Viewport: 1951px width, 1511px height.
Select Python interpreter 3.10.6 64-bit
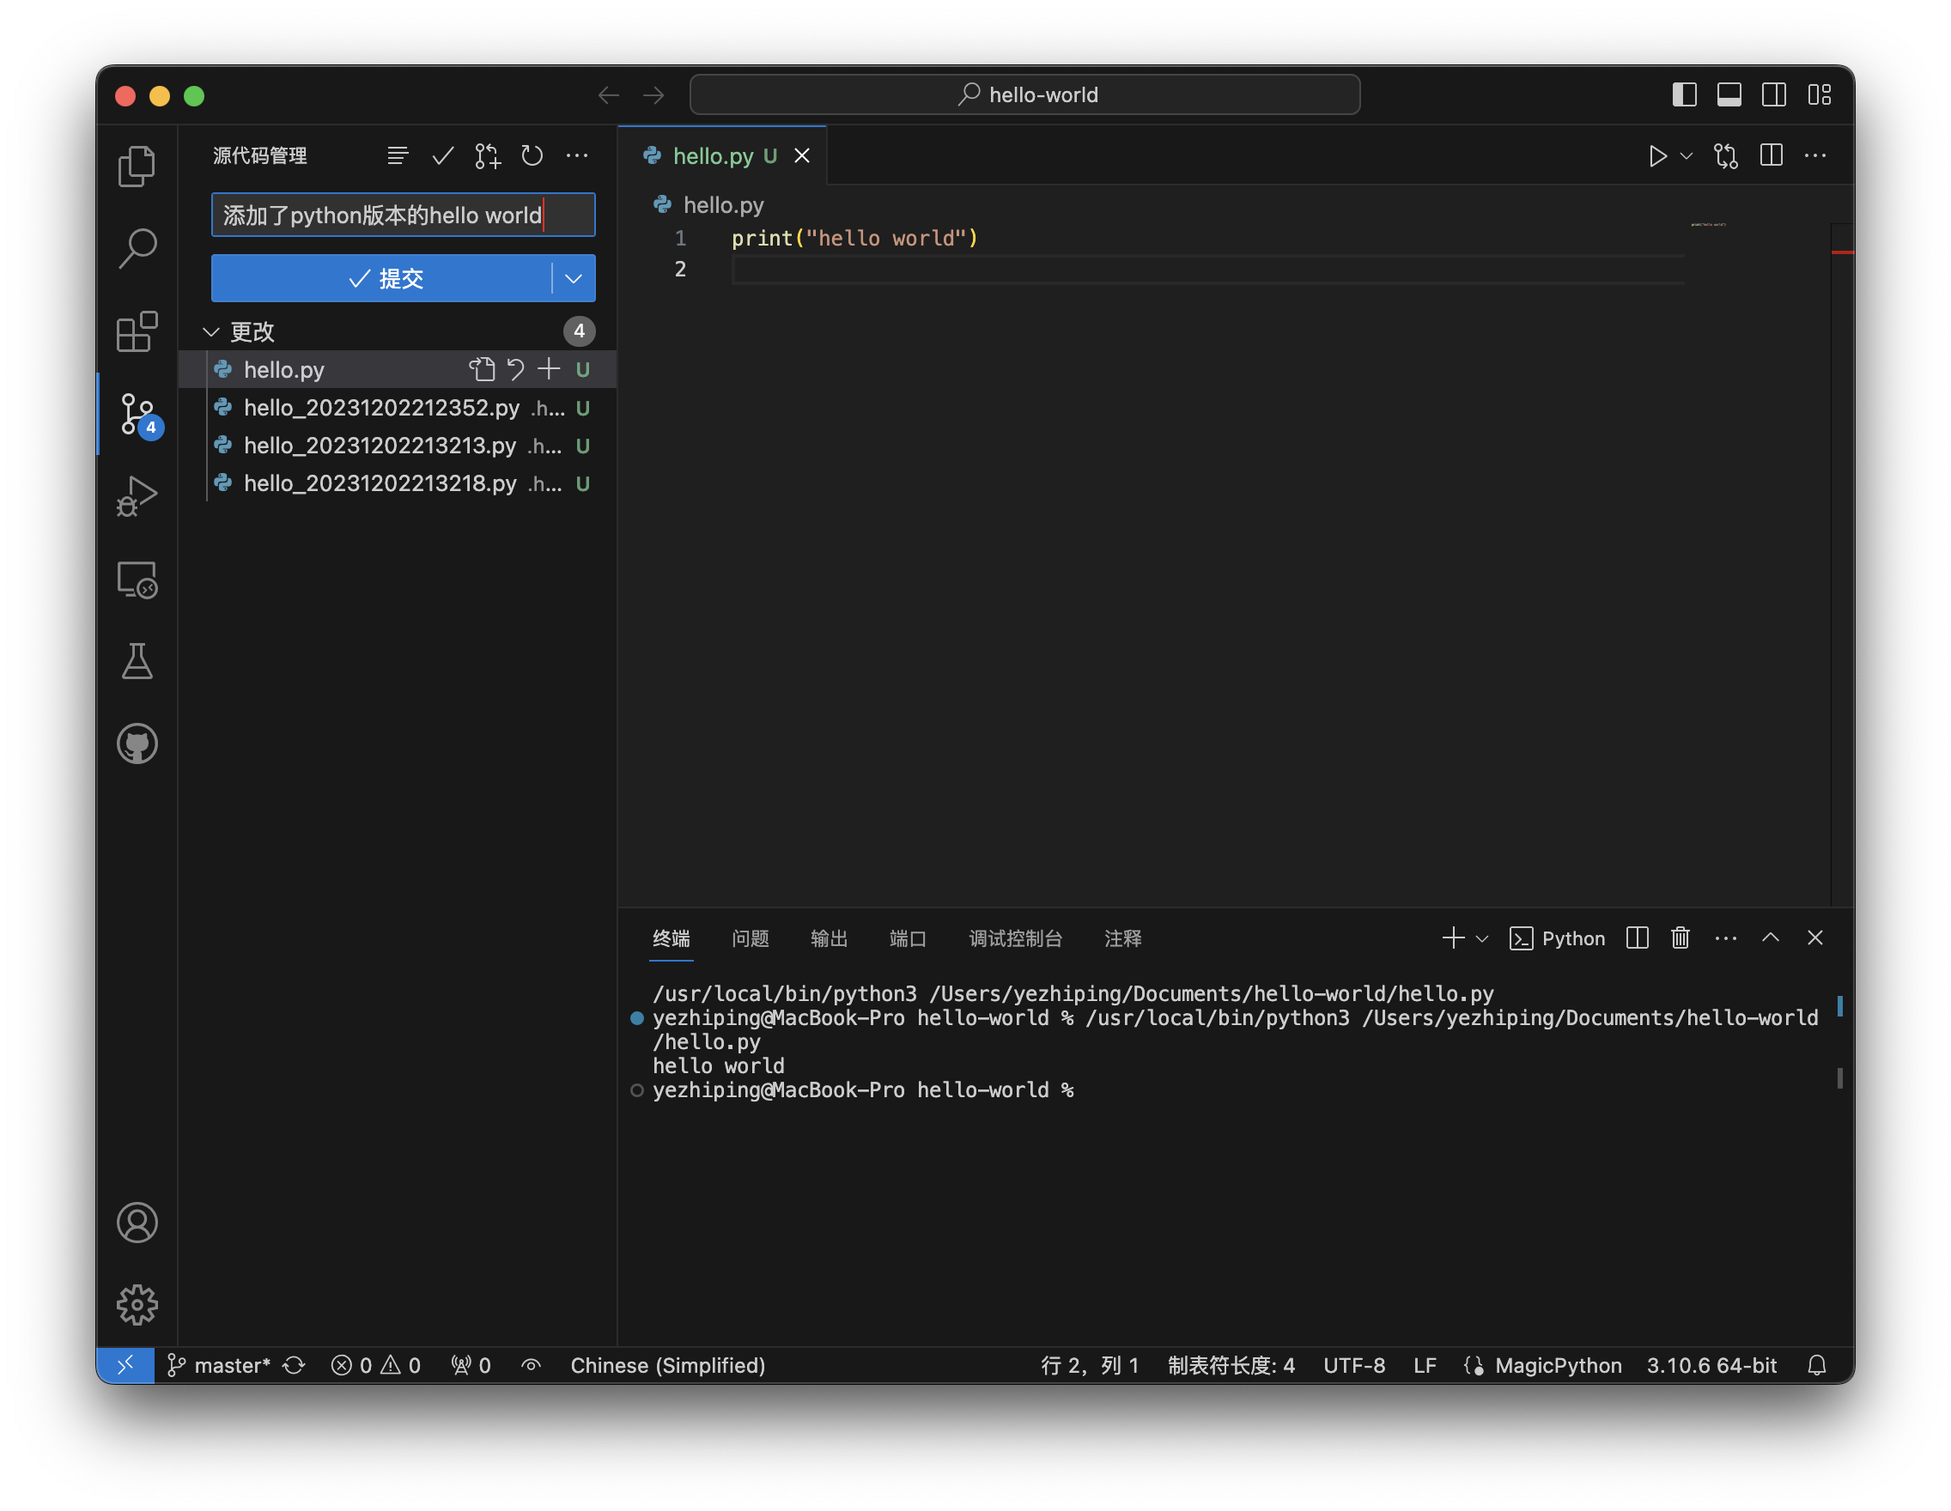[1711, 1365]
